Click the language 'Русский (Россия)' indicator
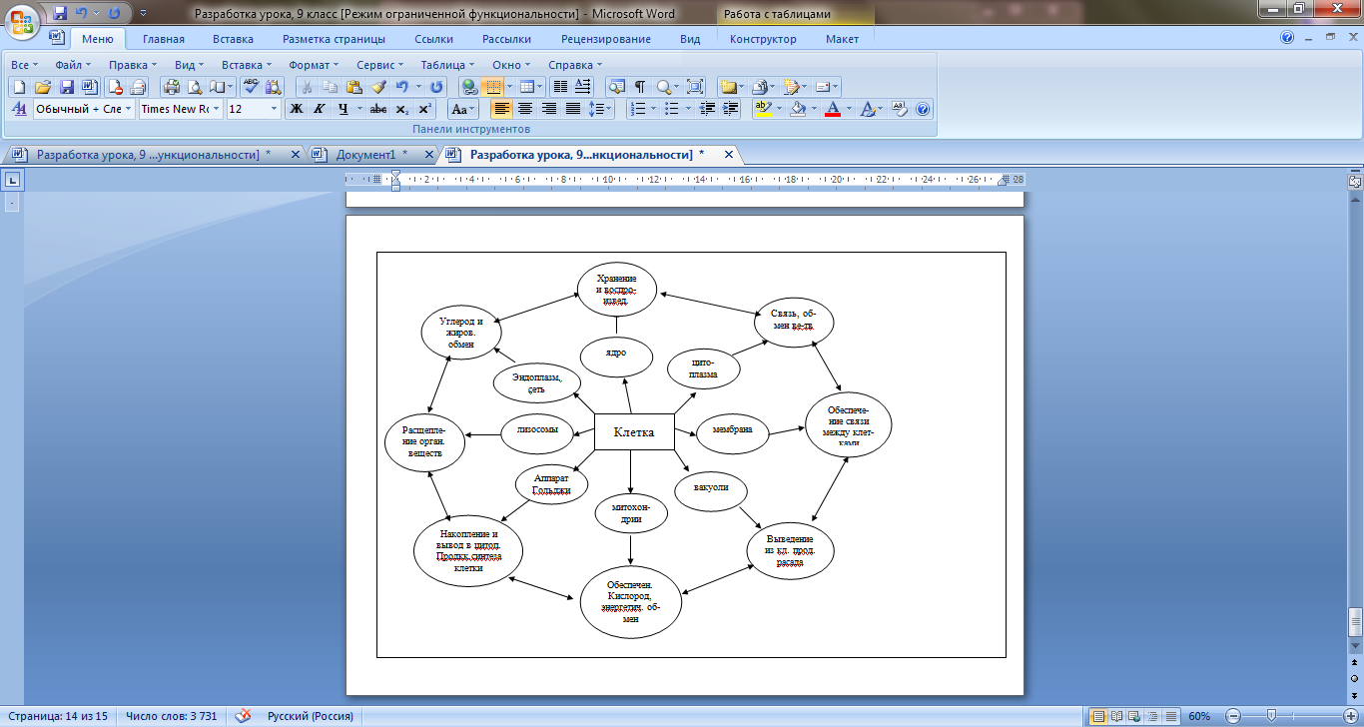 tap(311, 716)
